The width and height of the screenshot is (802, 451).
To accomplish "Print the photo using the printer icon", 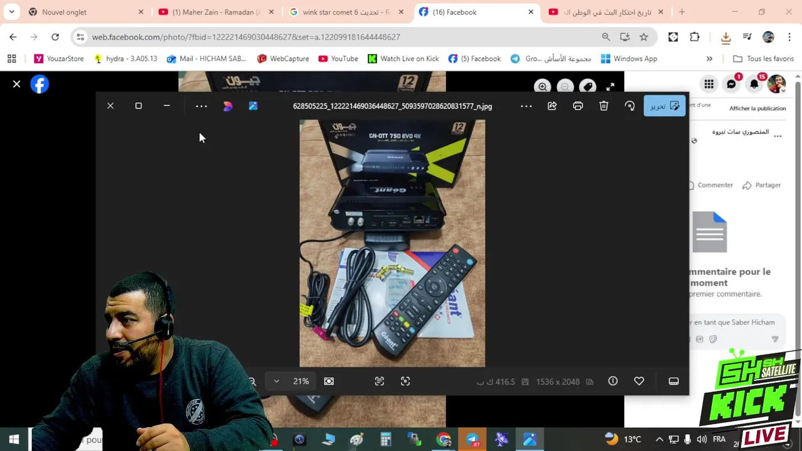I will pos(578,106).
